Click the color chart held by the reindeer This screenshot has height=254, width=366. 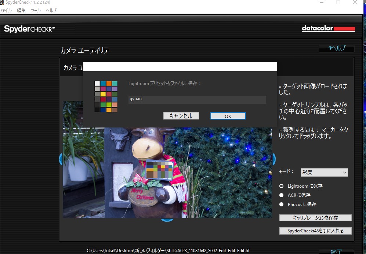159,169
